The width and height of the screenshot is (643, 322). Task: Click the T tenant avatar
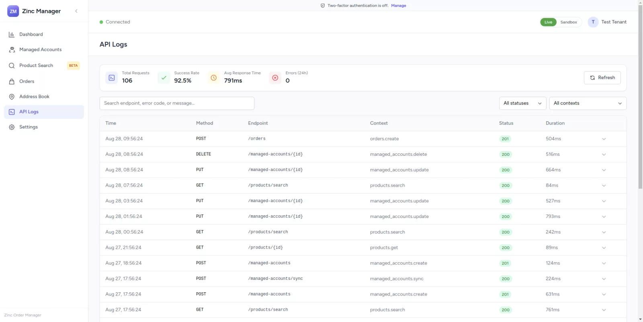(x=593, y=22)
